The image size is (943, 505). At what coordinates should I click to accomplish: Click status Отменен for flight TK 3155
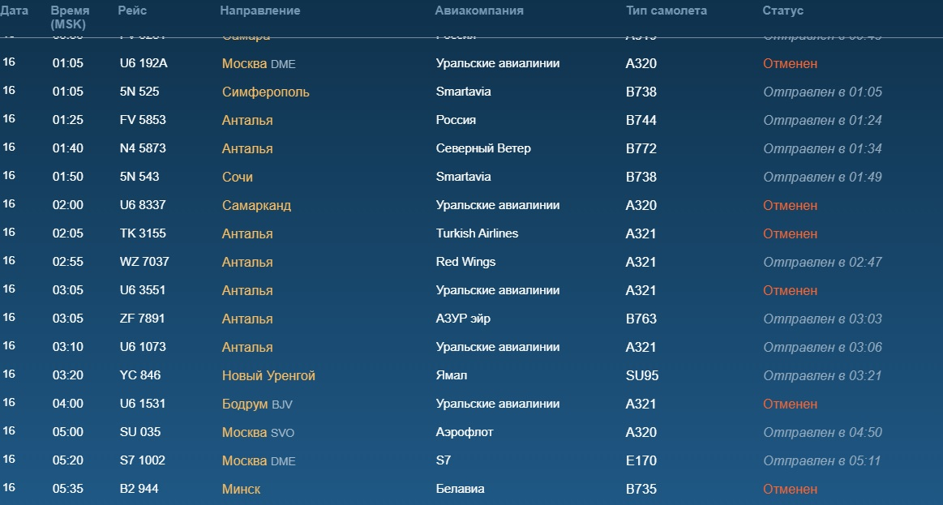791,233
